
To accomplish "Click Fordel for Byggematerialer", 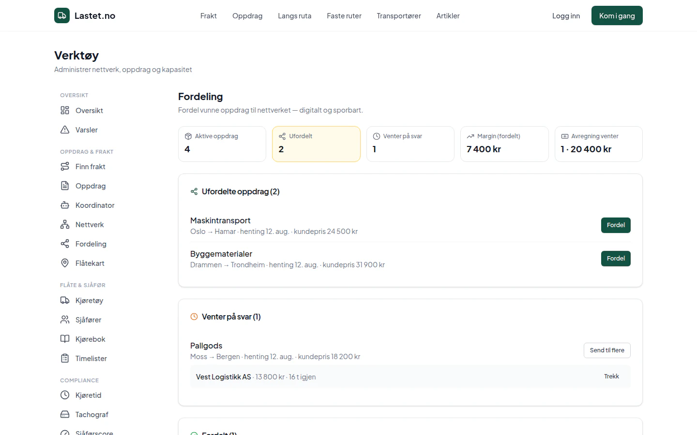I will tap(616, 259).
